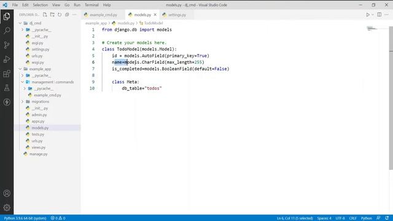The image size is (393, 221).
Task: Switch to the example_cmd.py tab
Action: (x=103, y=15)
